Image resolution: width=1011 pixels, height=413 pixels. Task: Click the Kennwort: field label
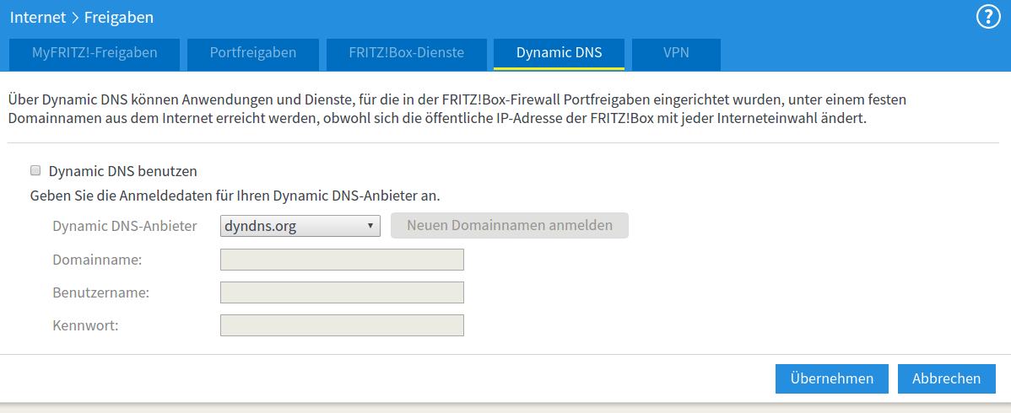[x=85, y=325]
